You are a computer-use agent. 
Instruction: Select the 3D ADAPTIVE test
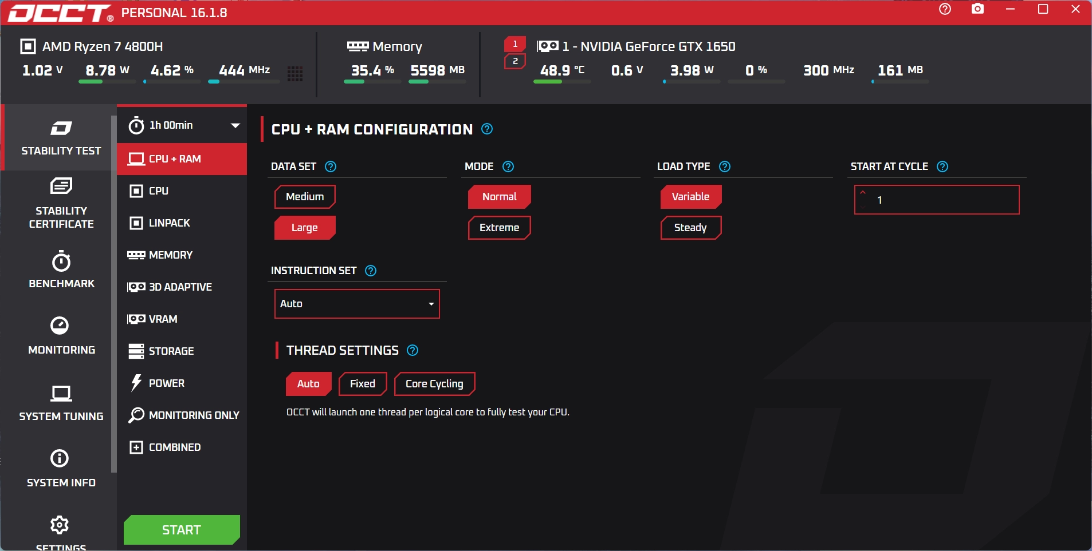[182, 287]
